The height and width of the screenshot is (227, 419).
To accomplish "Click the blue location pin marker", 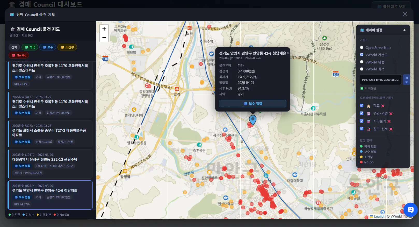I will click(x=253, y=120).
